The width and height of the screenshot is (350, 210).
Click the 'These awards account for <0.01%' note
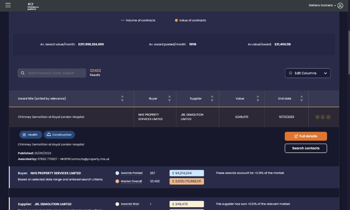point(250,173)
